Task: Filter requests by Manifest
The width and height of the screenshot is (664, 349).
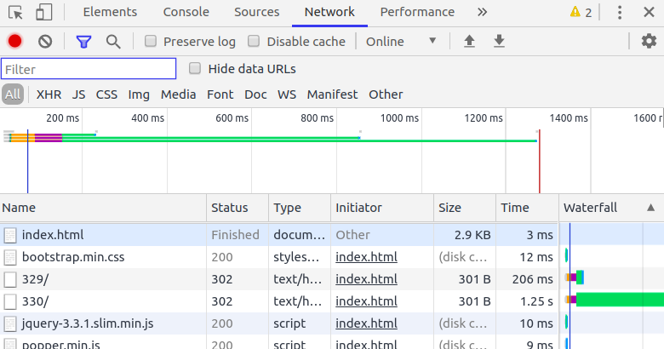Action: click(332, 94)
